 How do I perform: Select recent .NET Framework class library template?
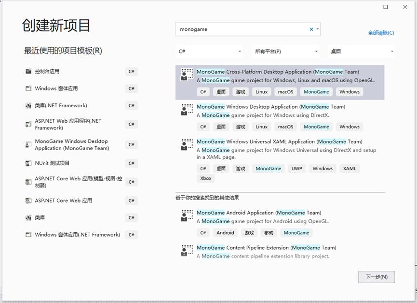pos(61,105)
